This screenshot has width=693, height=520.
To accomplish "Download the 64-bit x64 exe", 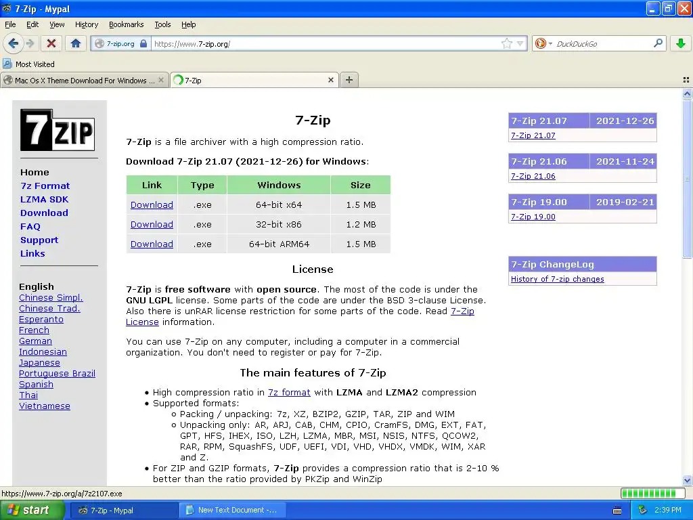I will click(x=152, y=204).
